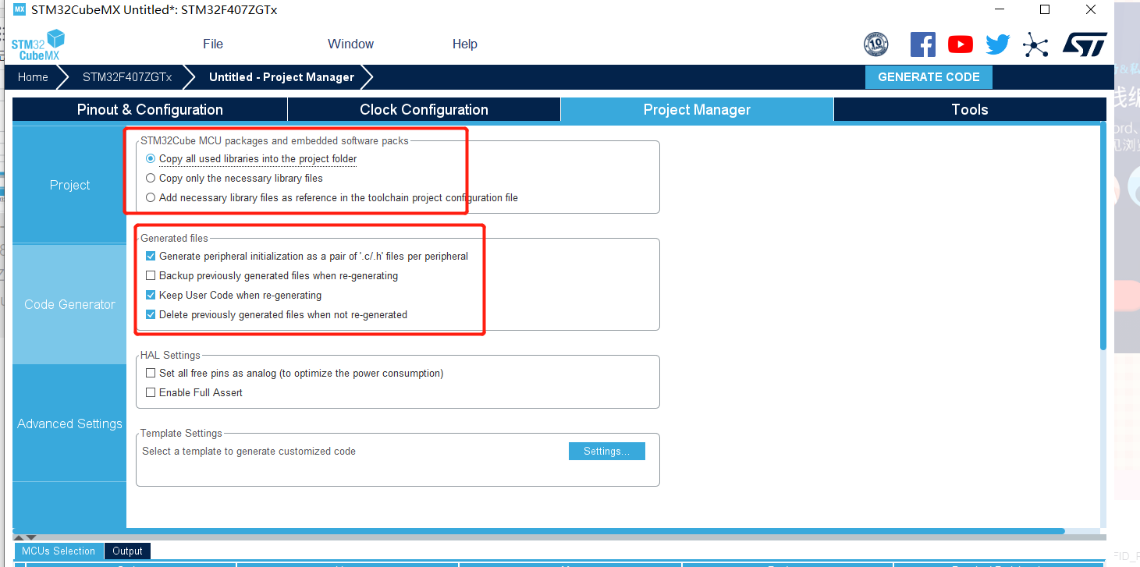Screen dimensions: 1140x567
Task: Open Code Generator section in sidebar
Action: (x=69, y=304)
